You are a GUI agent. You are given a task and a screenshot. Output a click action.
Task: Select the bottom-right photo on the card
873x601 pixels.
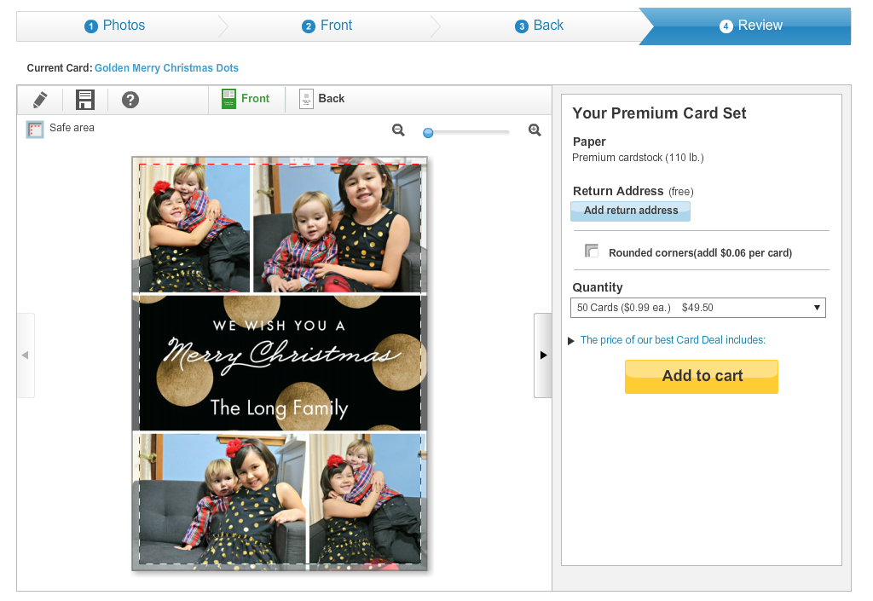(368, 501)
